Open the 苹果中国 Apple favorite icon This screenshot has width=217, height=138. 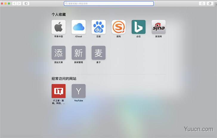58,27
